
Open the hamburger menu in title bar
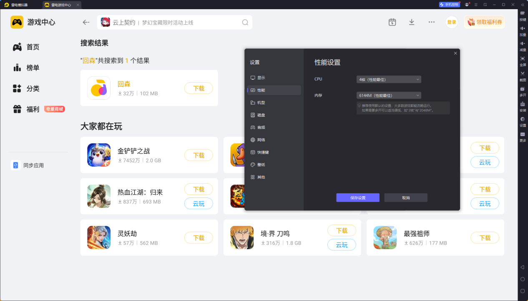click(476, 5)
